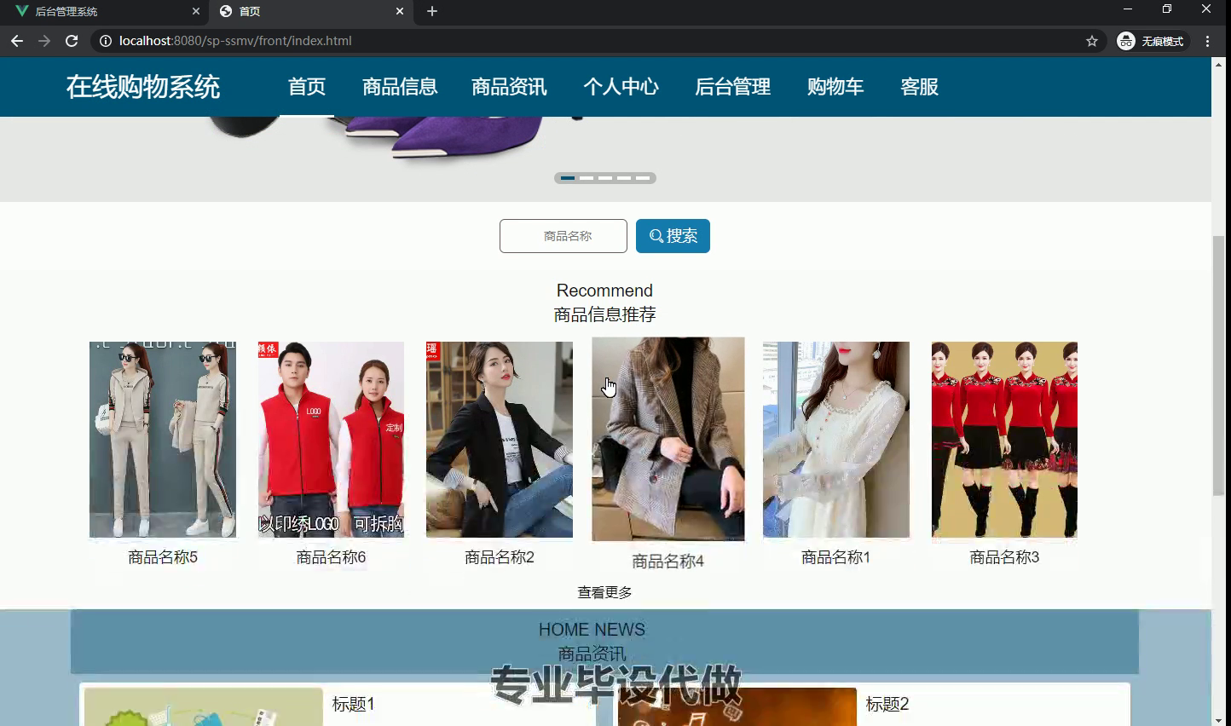Open product image for 商品名称2

pos(500,440)
